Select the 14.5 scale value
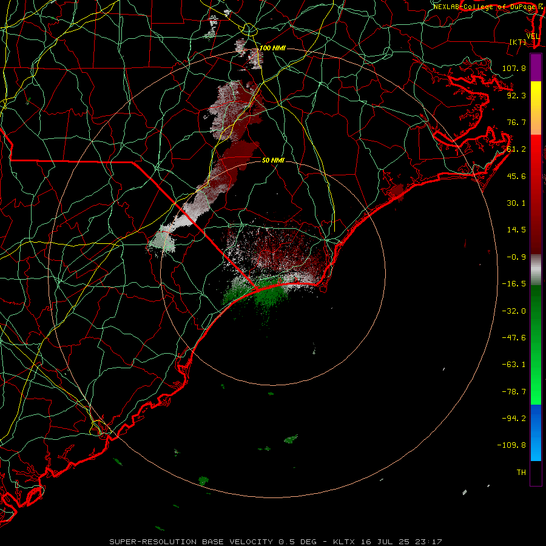This screenshot has height=546, width=546. coord(516,230)
